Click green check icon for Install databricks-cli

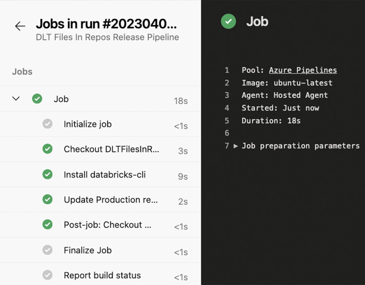pyautogui.click(x=47, y=174)
